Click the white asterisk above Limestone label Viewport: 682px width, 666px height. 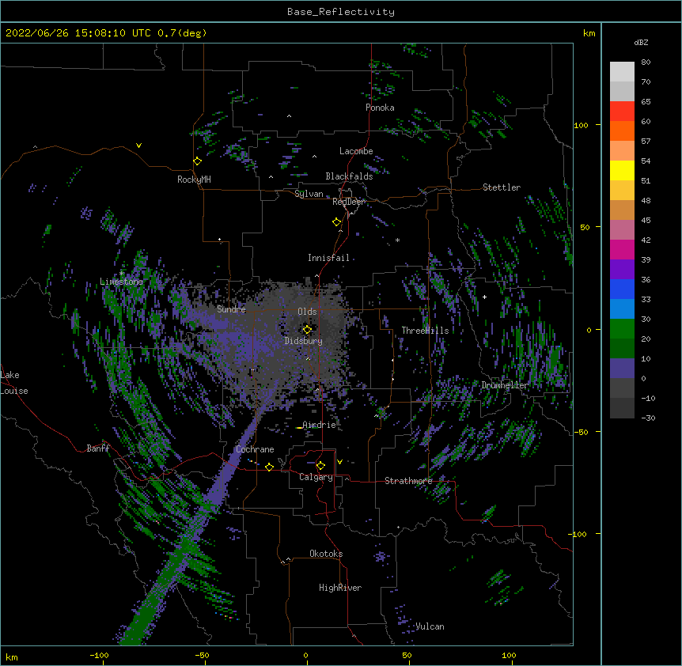coord(122,274)
